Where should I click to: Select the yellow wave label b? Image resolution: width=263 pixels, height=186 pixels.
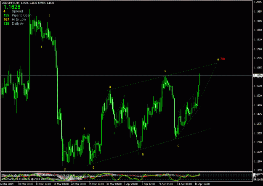[143, 155]
